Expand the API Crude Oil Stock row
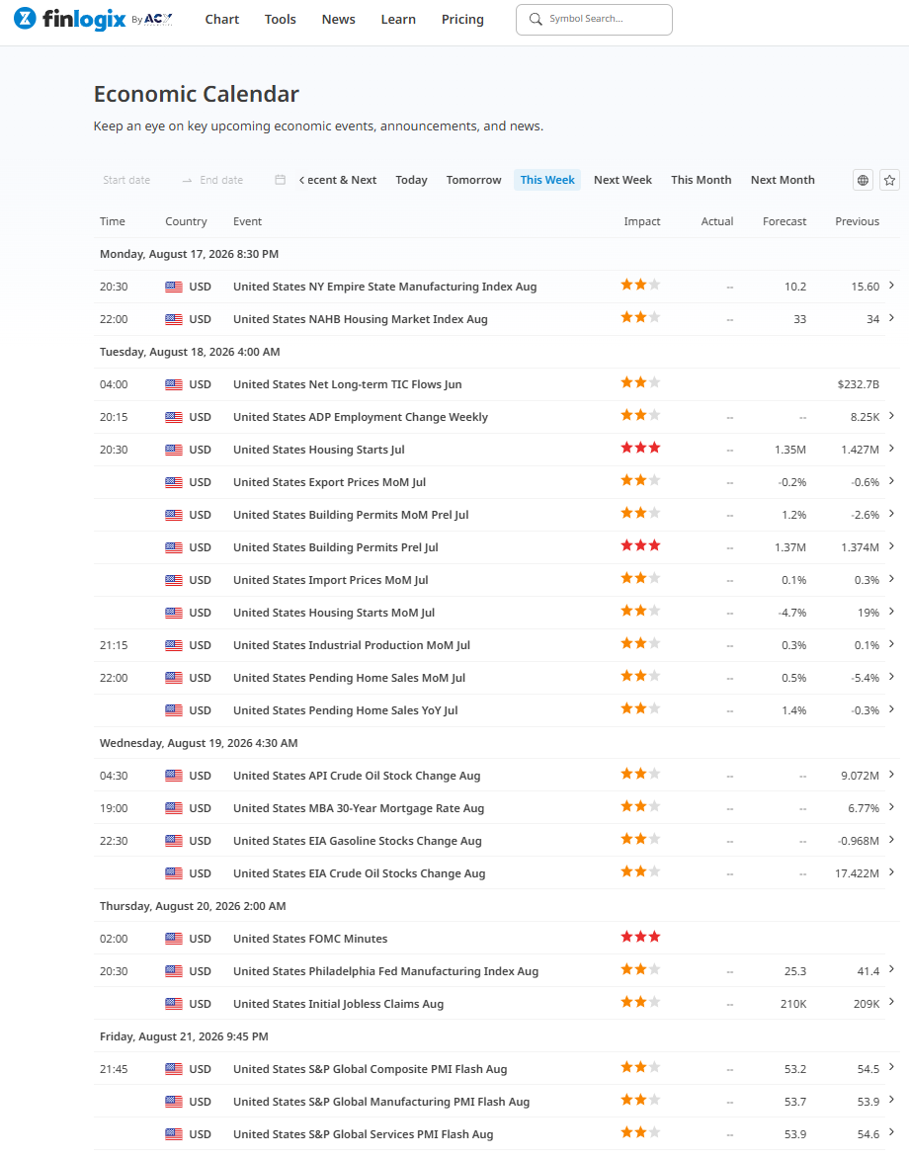Viewport: 909px width, 1158px height. coord(891,774)
